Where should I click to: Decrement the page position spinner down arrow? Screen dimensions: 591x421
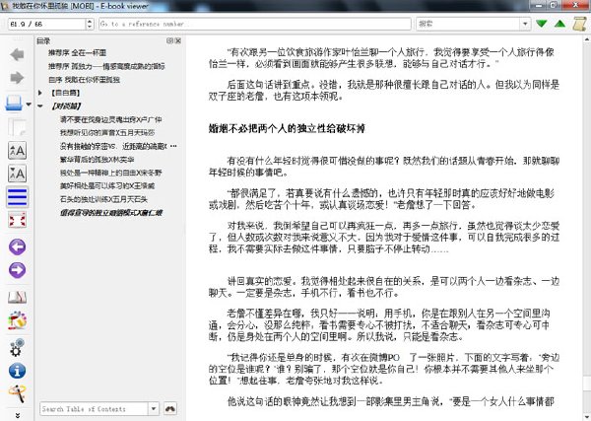pos(90,27)
